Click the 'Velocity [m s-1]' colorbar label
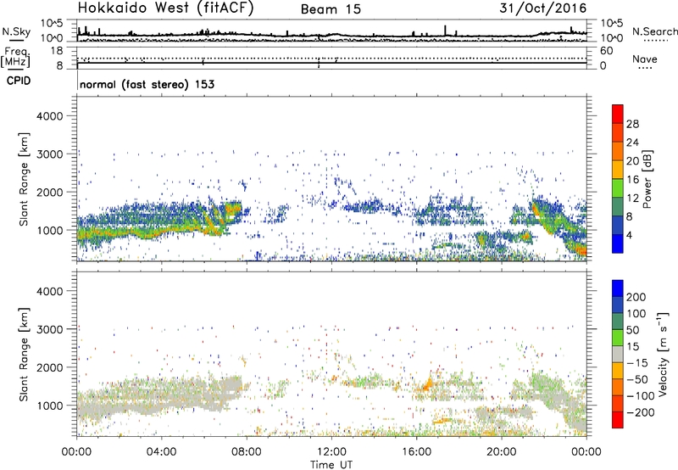Screen dimensions: 678x470 tap(663, 354)
